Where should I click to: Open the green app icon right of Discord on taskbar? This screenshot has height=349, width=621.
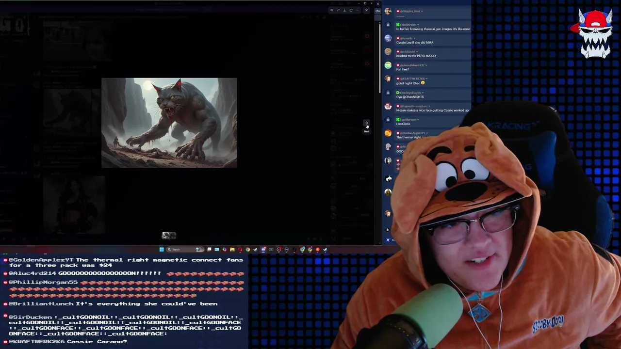(271, 250)
